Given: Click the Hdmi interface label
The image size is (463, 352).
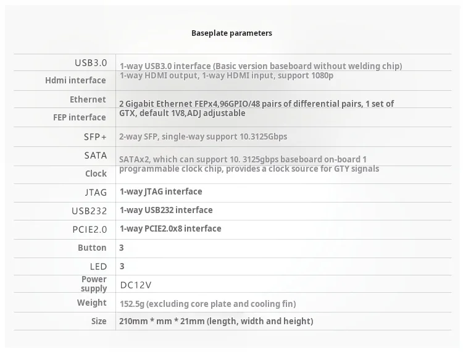Looking at the screenshot, I should (75, 80).
